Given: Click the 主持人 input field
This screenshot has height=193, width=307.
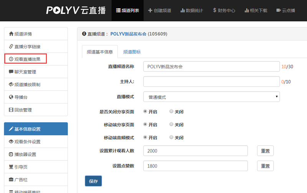Looking at the screenshot, I should 211,82.
